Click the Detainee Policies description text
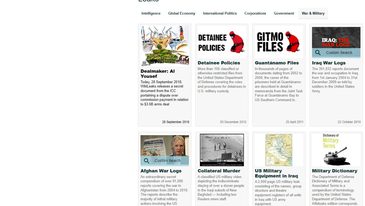365x206 pixels. click(222, 80)
